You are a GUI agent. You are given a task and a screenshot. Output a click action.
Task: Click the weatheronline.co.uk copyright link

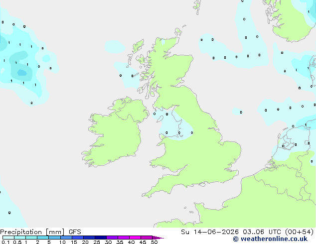tap(270, 239)
